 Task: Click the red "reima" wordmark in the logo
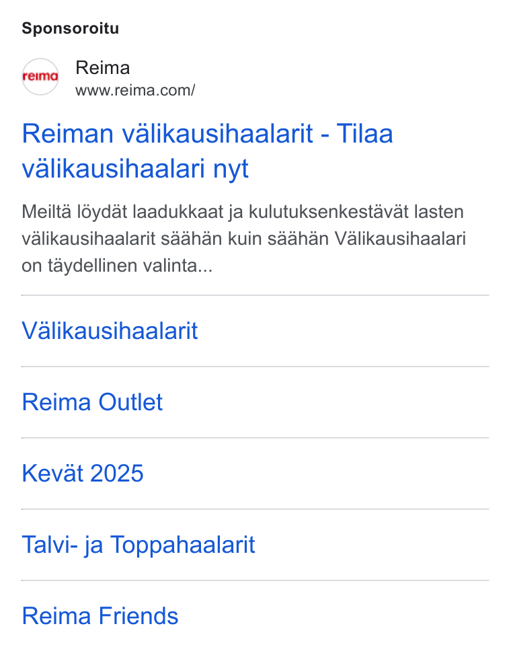click(40, 77)
